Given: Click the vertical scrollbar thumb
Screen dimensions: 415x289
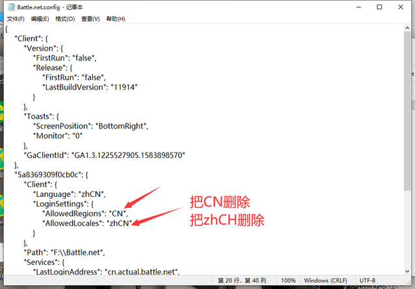Looking at the screenshot, I should point(407,111).
